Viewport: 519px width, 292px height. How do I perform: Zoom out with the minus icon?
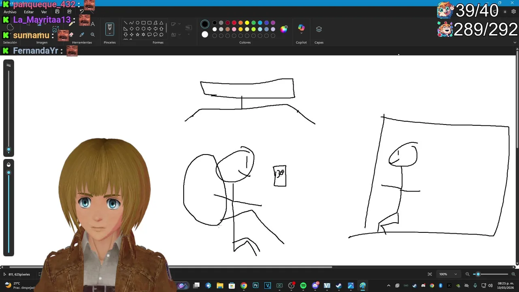(x=468, y=274)
